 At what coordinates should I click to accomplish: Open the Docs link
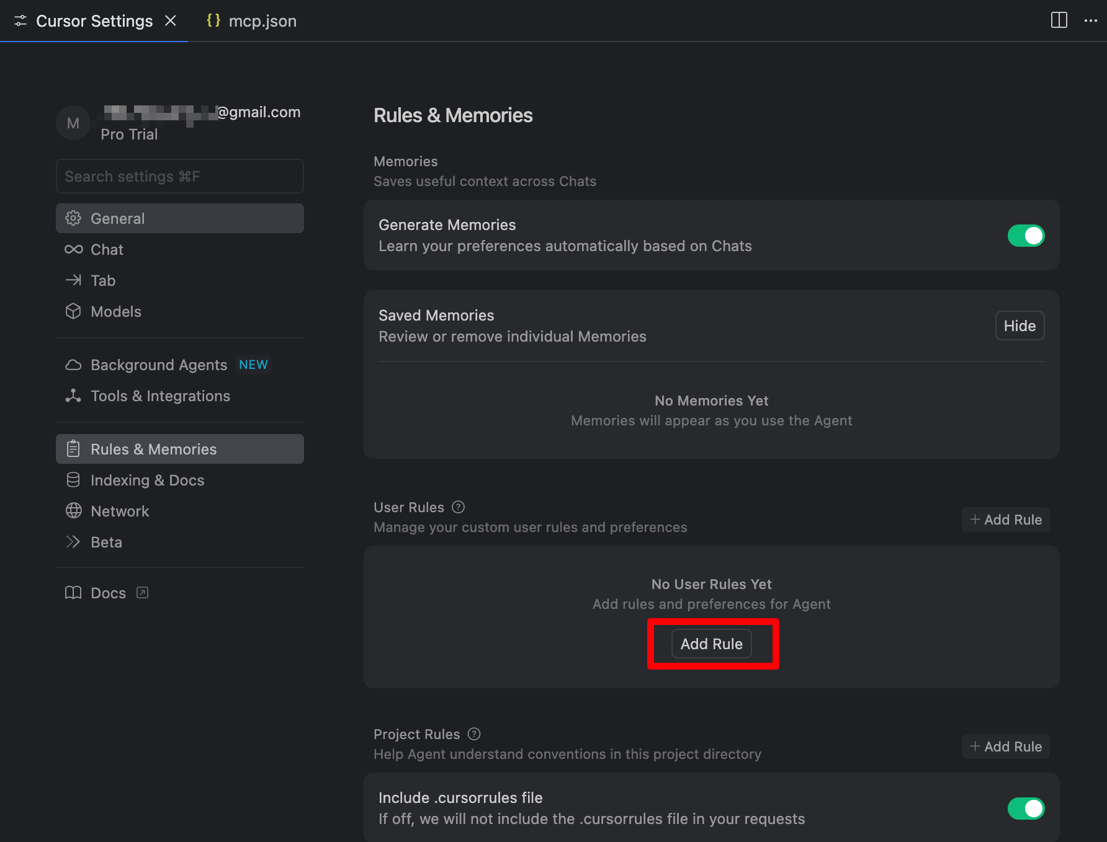click(x=180, y=593)
